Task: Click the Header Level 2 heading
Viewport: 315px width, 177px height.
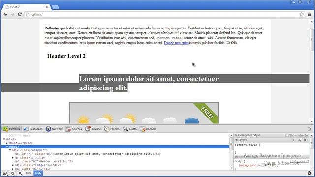Action: [66, 56]
